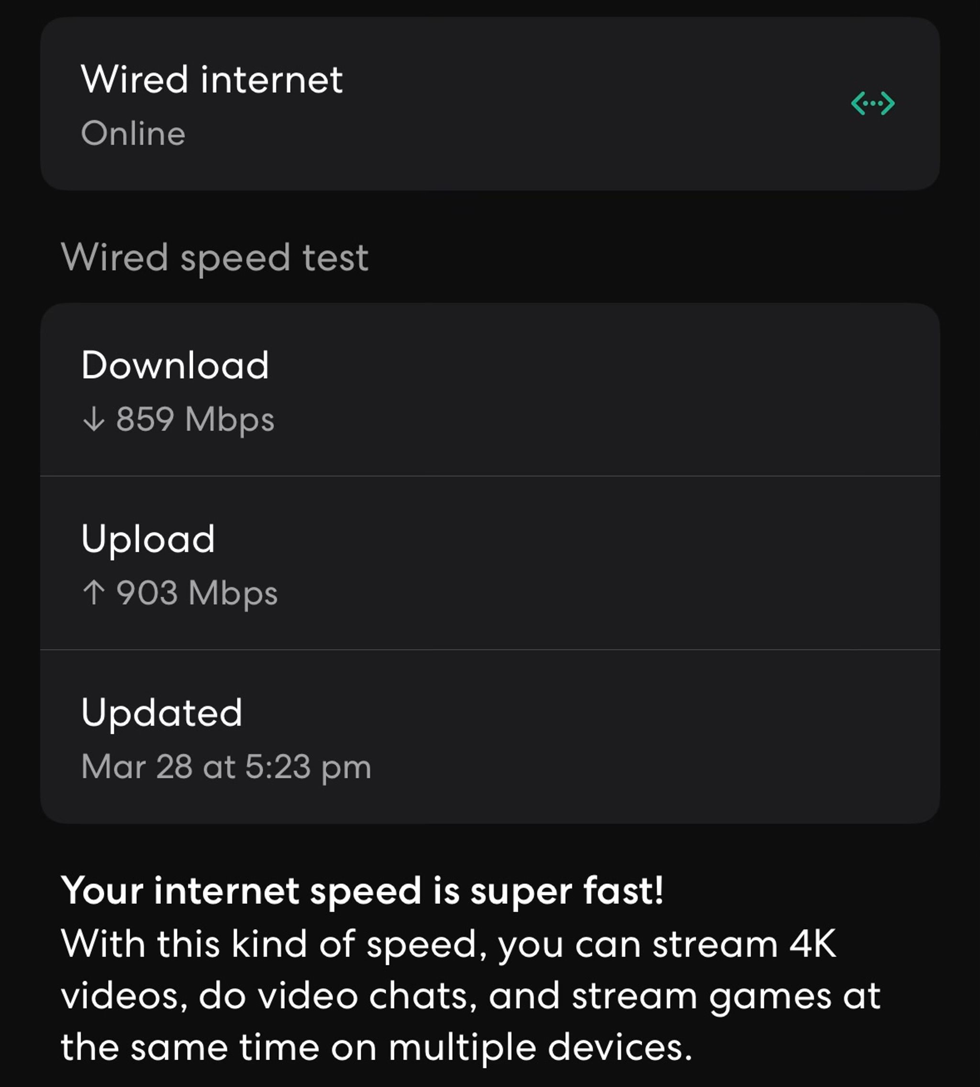Tap the "Online" status text
The width and height of the screenshot is (980, 1087).
click(x=133, y=133)
